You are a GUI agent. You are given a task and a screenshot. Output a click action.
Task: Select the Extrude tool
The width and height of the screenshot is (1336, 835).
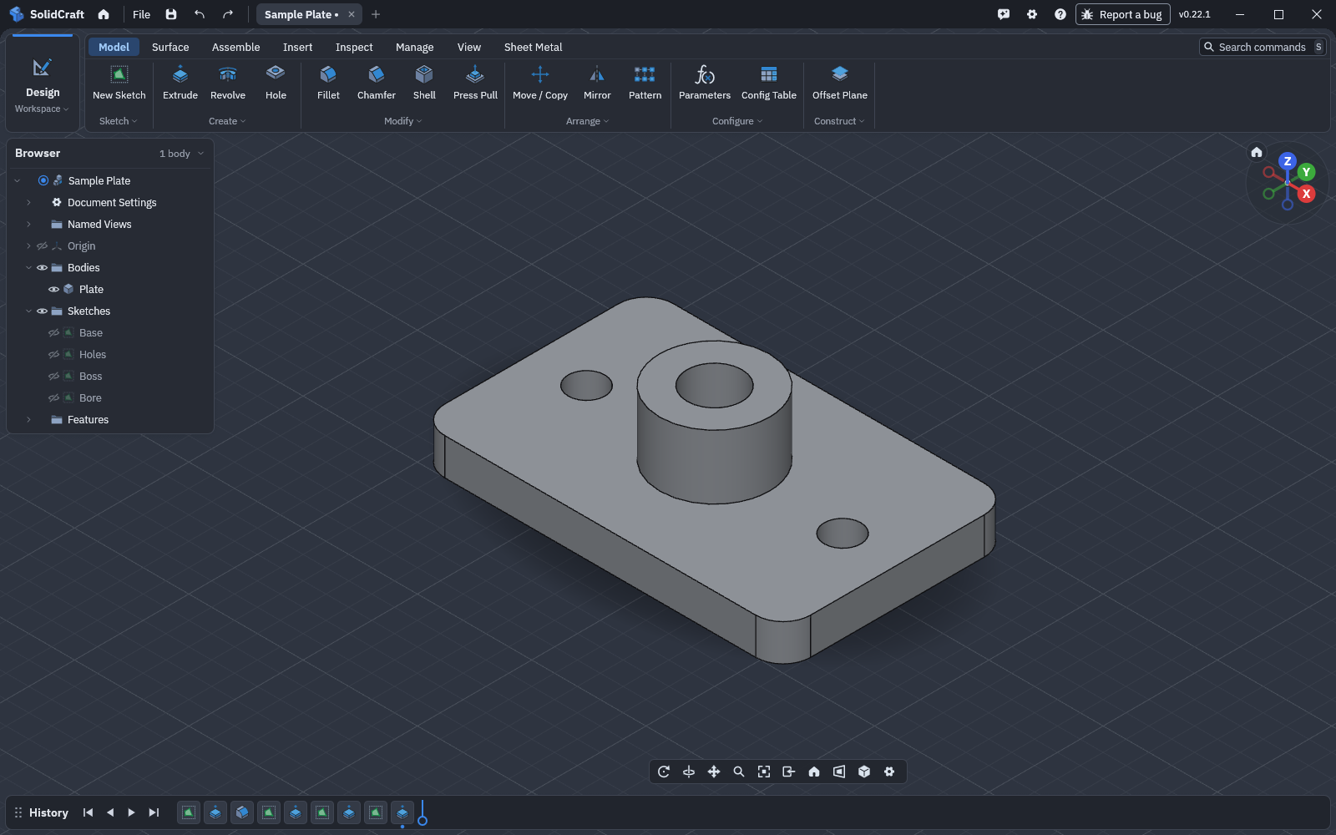(180, 83)
